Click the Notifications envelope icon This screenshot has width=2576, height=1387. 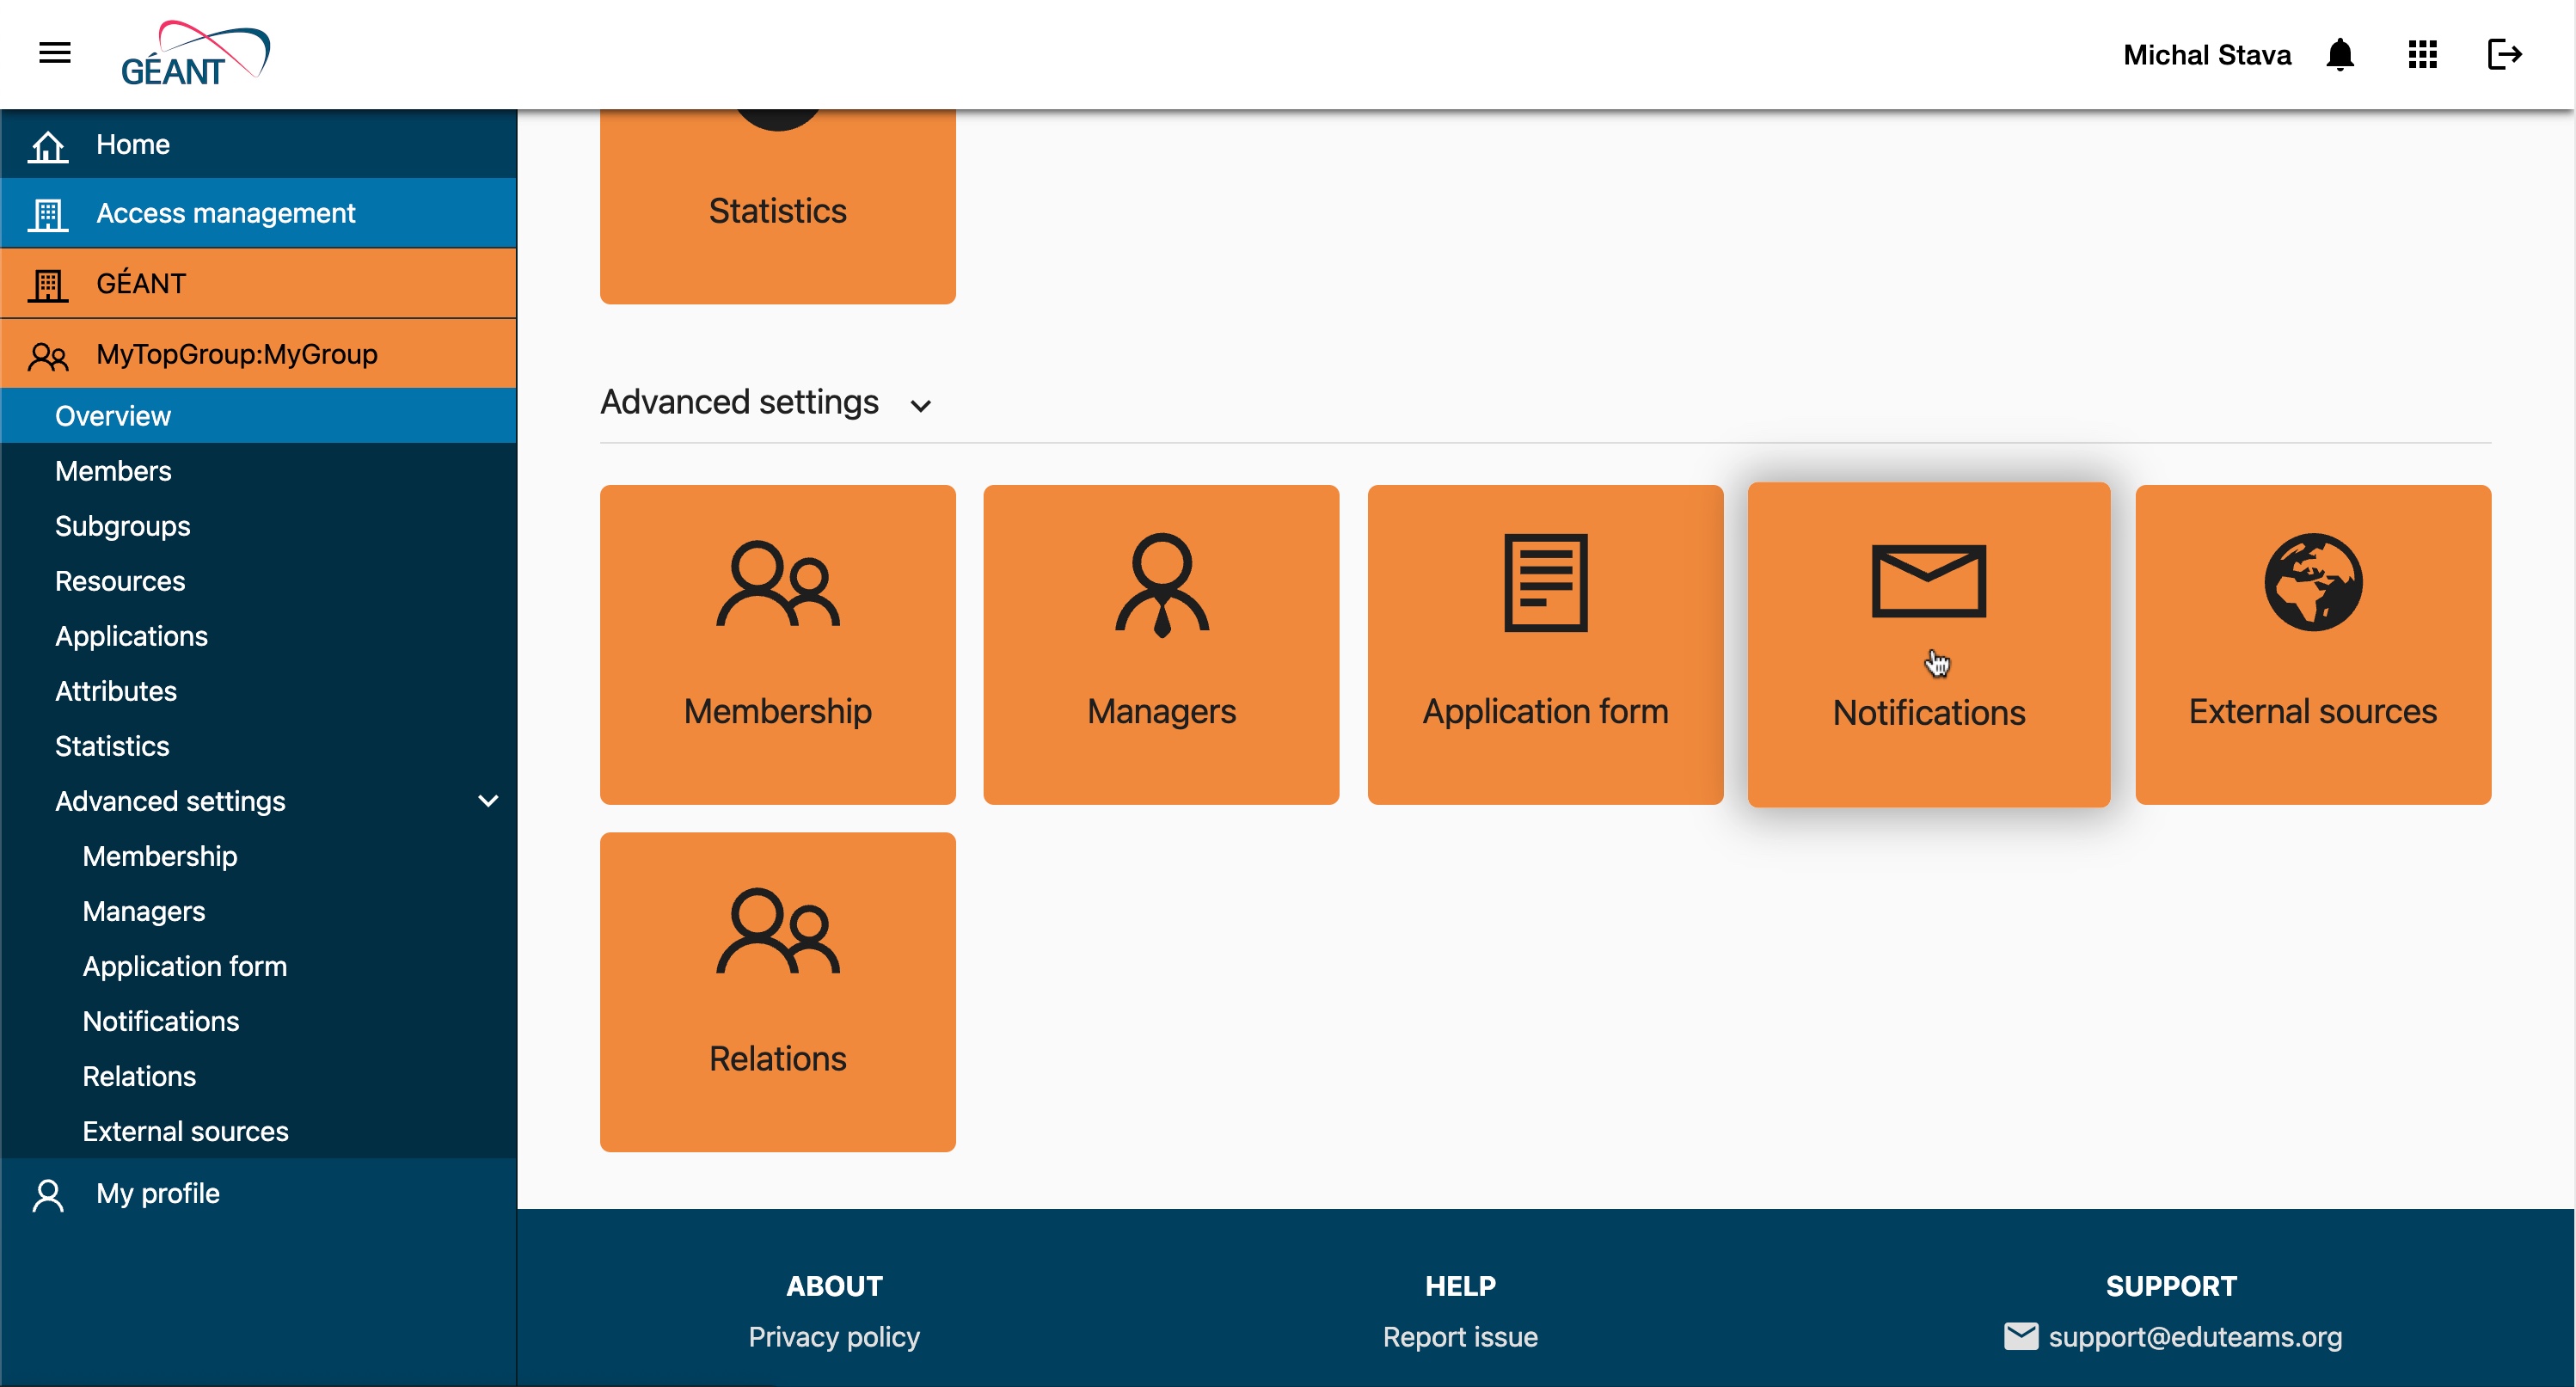tap(1929, 581)
